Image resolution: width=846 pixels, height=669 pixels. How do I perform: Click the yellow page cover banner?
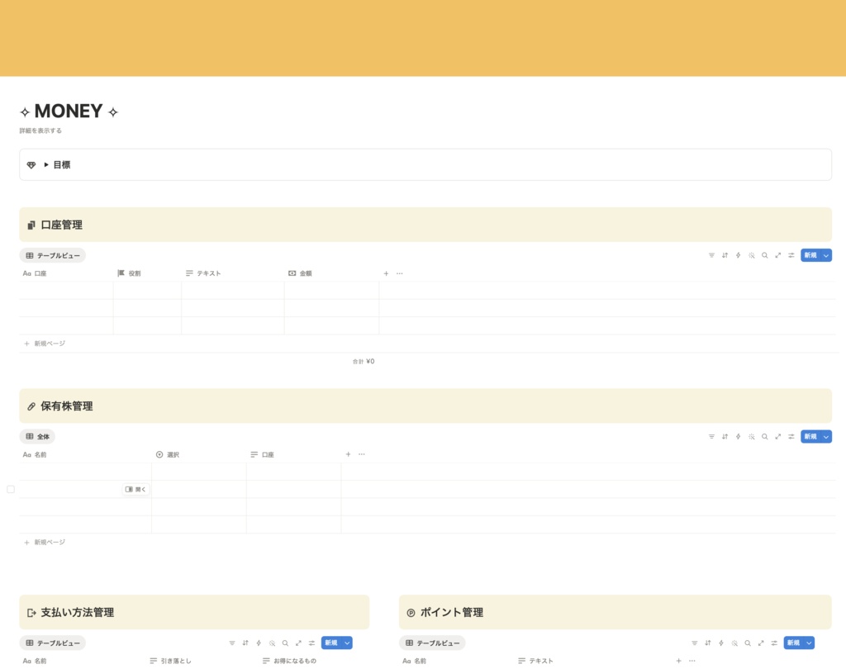(423, 38)
